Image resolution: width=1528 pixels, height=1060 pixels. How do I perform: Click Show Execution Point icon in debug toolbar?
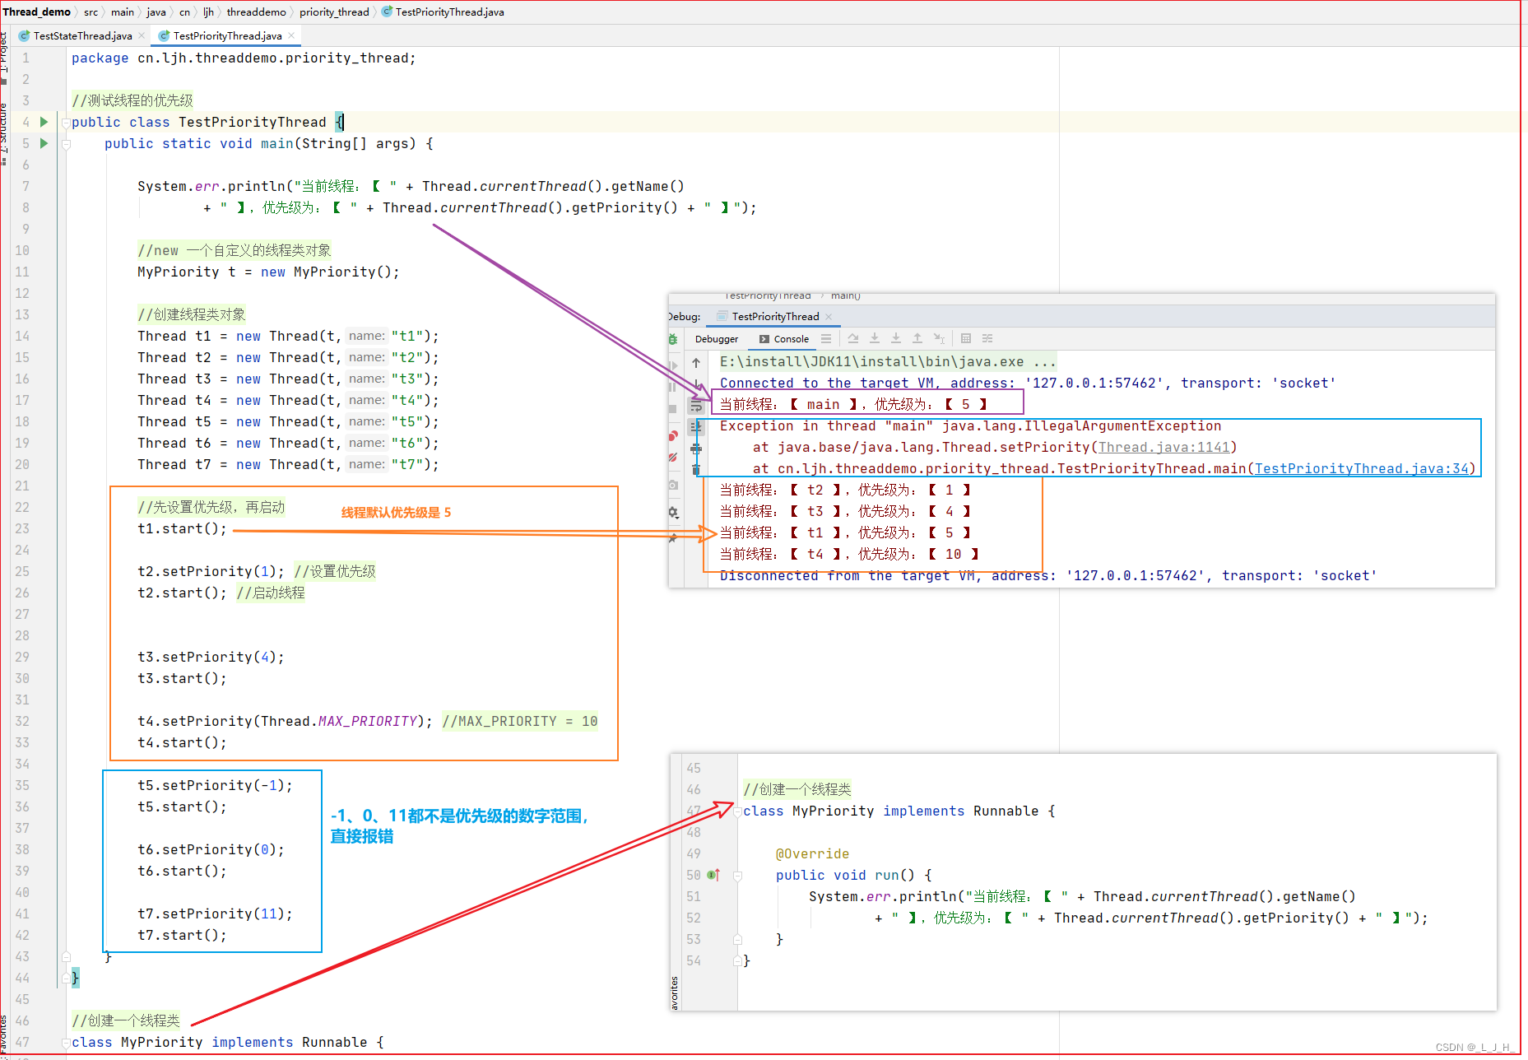pos(826,338)
